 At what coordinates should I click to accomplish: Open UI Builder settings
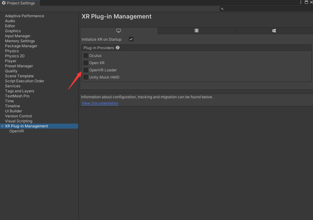(x=13, y=111)
